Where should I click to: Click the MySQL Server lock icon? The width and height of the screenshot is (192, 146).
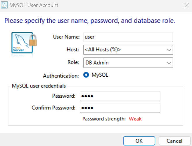click(24, 43)
